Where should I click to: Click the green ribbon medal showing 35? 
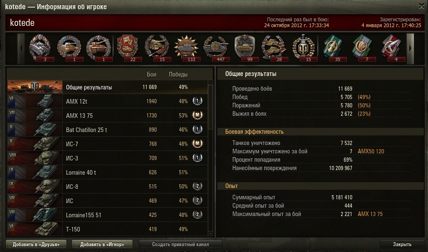click(x=333, y=48)
